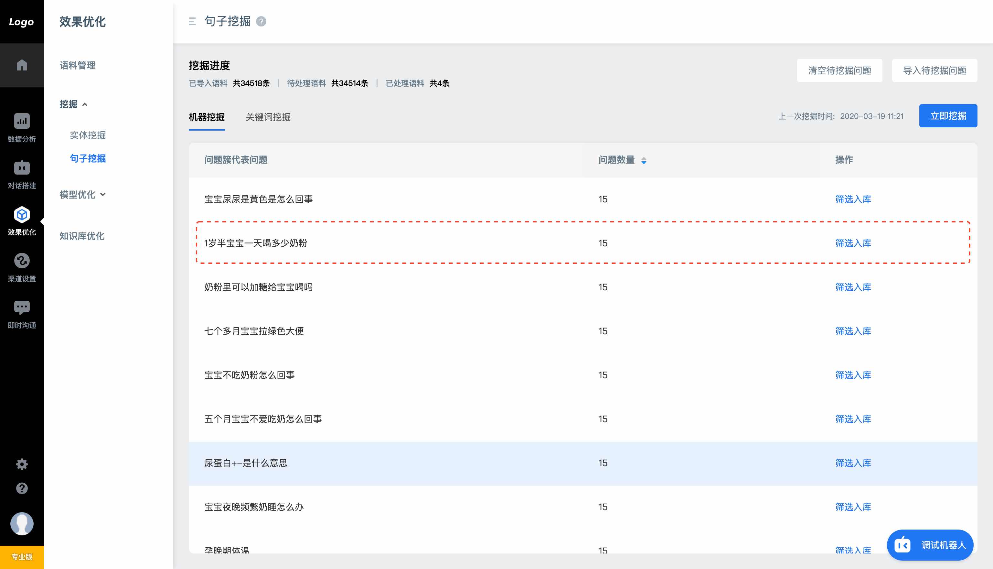This screenshot has height=569, width=993.
Task: Click 效果优化 panel title
Action: pyautogui.click(x=82, y=22)
